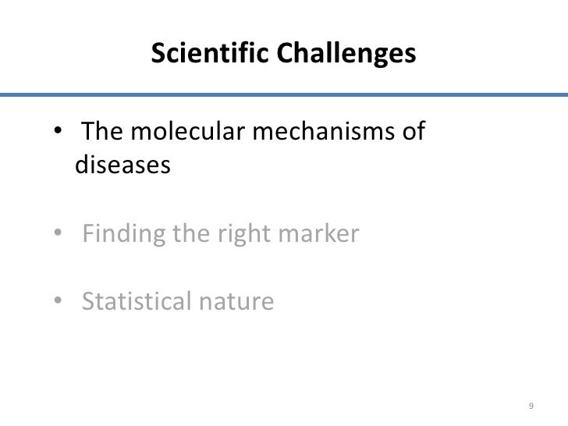Viewport: 568px width, 426px height.
Task: Click the word 'diseases' on the second line
Action: (121, 165)
